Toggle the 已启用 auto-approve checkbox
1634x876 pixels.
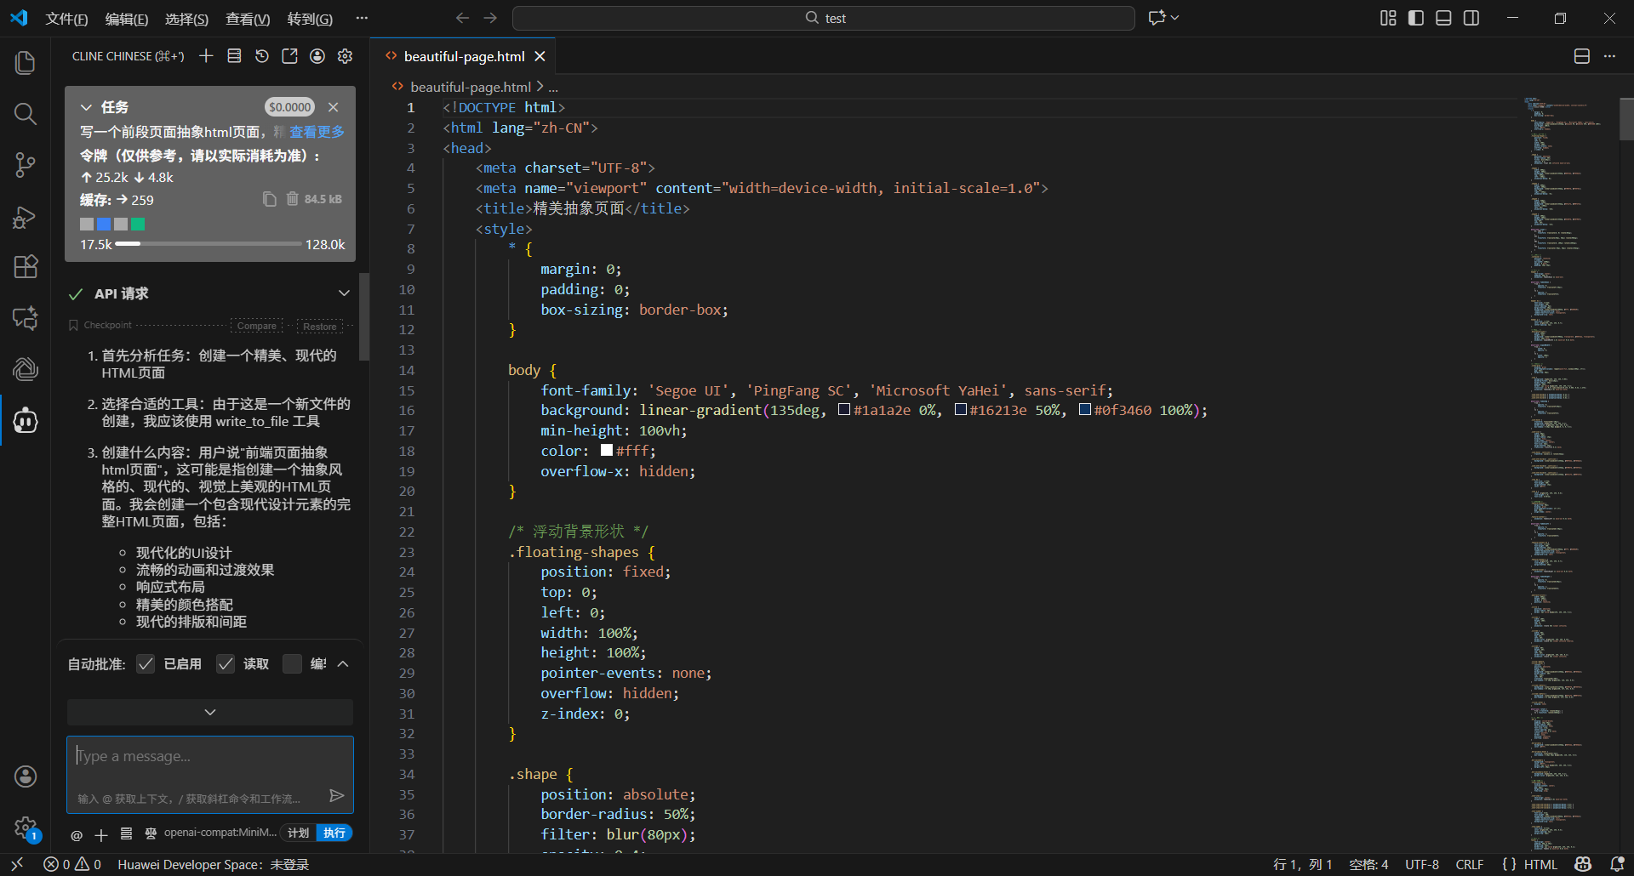146,664
